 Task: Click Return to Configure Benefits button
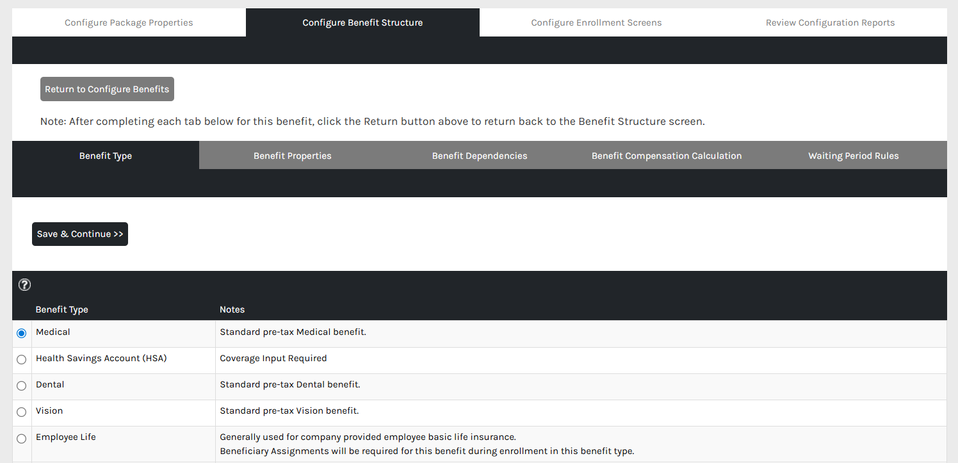(107, 89)
